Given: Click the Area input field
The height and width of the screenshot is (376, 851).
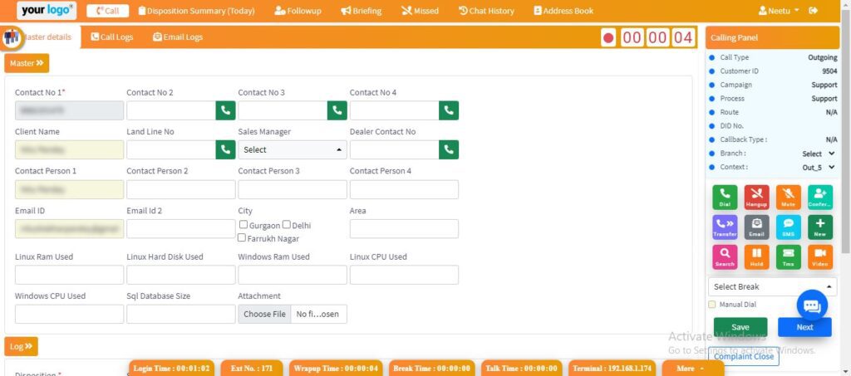Looking at the screenshot, I should coord(405,228).
